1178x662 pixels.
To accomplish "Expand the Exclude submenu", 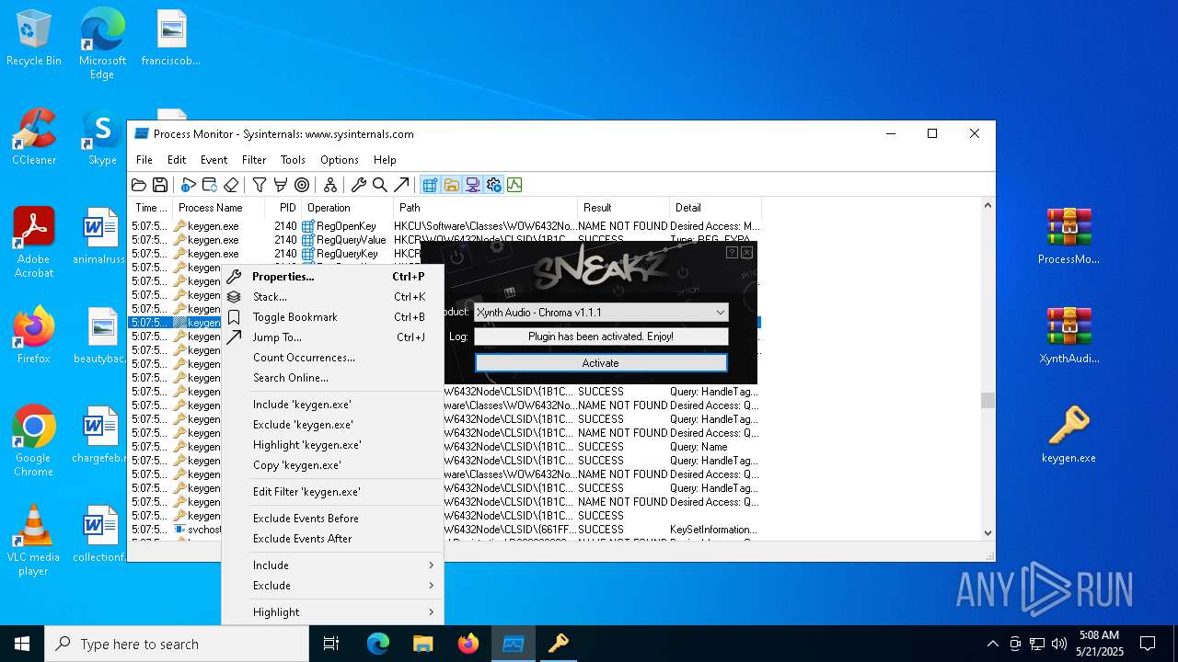I will coord(332,586).
